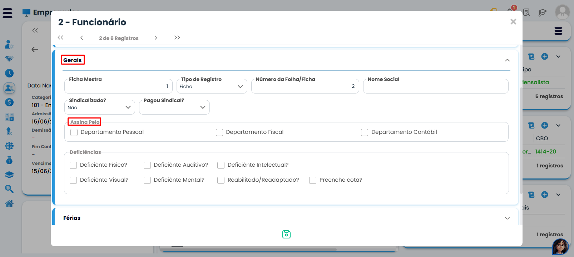The image size is (574, 257).
Task: Open the clock icon in left sidebar
Action: click(x=9, y=73)
